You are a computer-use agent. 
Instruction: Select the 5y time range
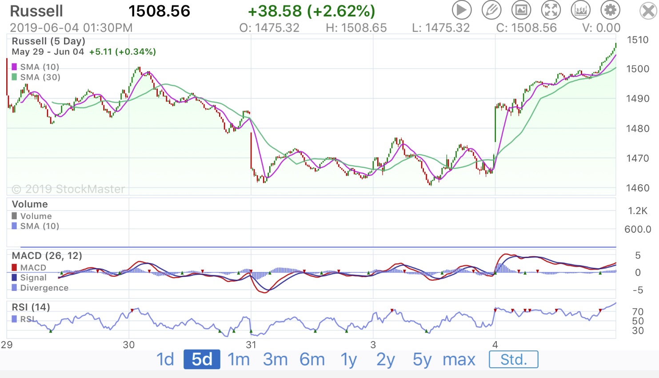click(x=422, y=359)
